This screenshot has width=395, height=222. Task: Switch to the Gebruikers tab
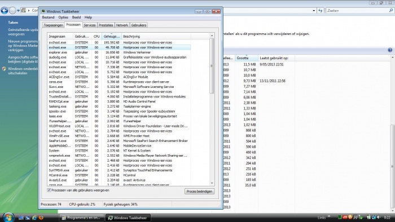[139, 25]
